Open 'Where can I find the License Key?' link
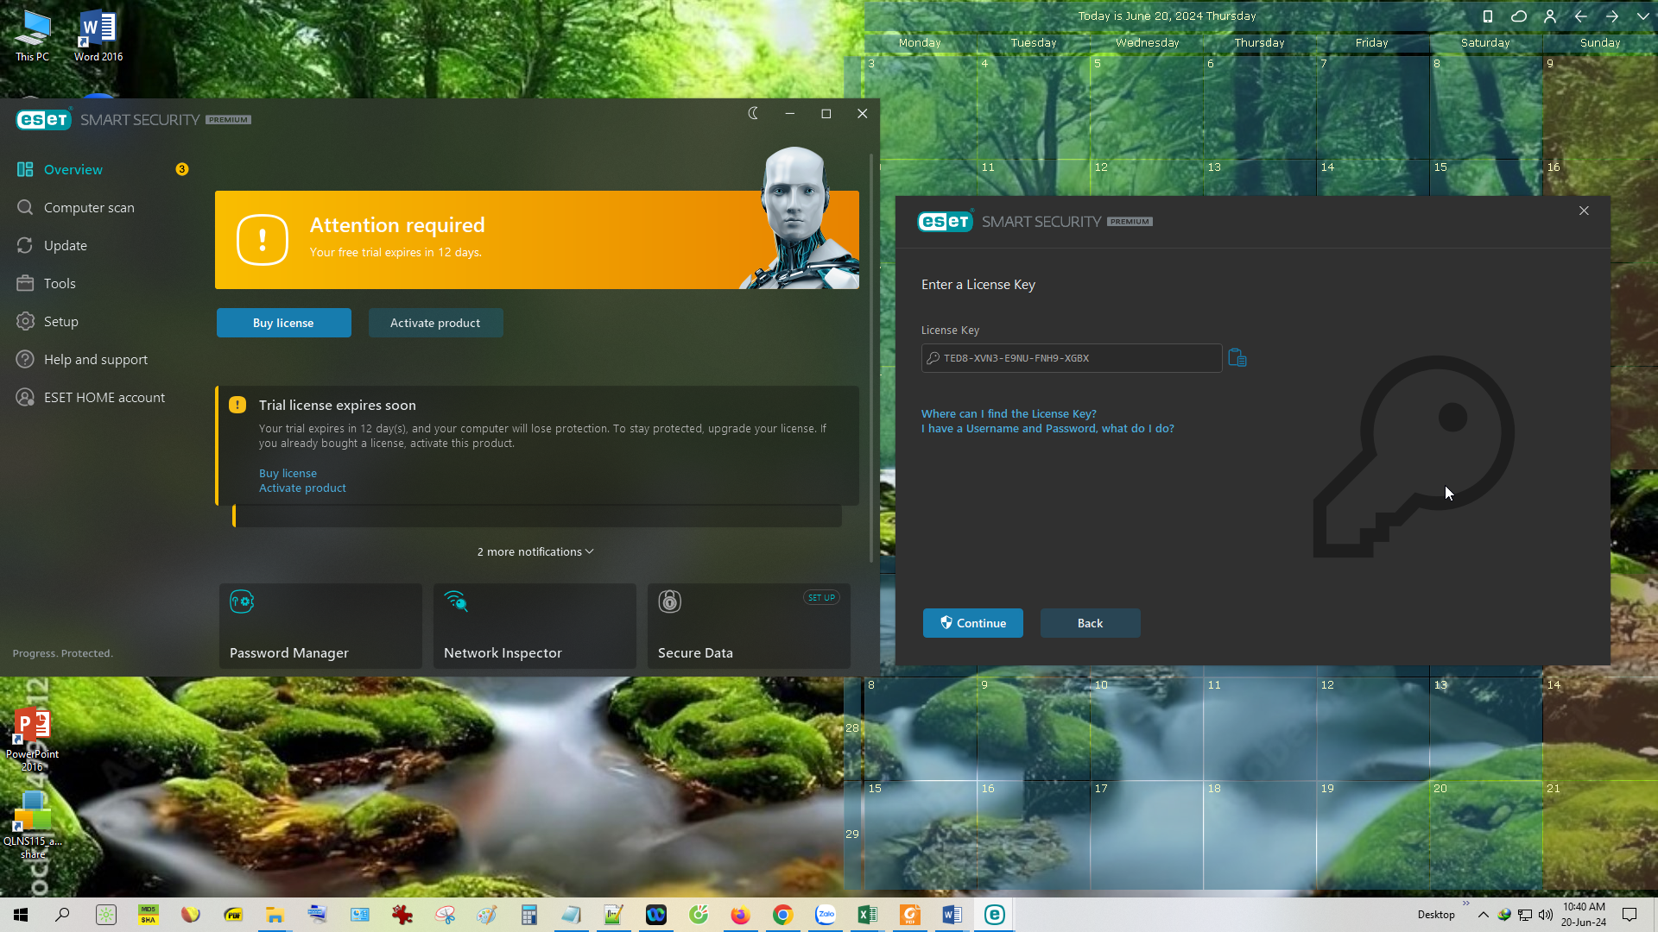Screen dimensions: 1658x932 (x=1009, y=413)
